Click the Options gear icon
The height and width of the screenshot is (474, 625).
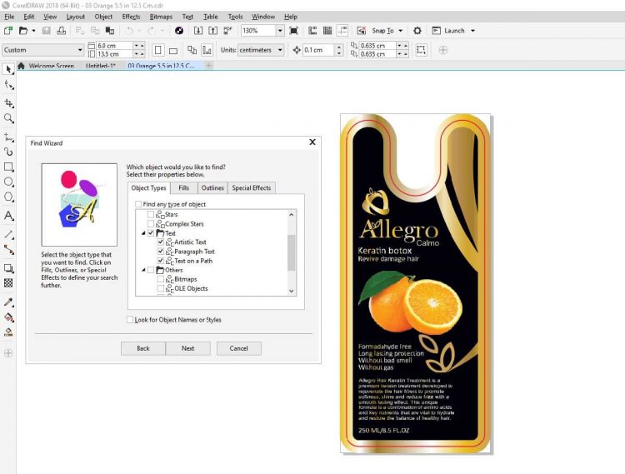[417, 31]
